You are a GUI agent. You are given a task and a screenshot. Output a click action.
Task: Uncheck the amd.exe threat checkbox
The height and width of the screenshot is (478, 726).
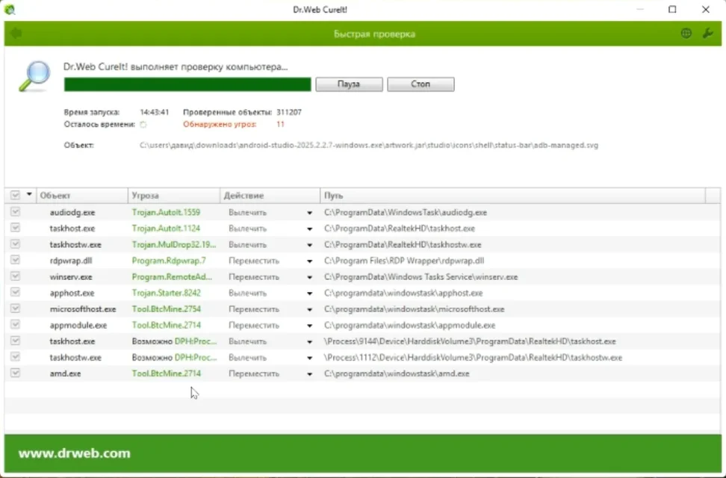(15, 373)
